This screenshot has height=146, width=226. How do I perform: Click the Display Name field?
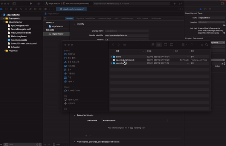point(127,31)
